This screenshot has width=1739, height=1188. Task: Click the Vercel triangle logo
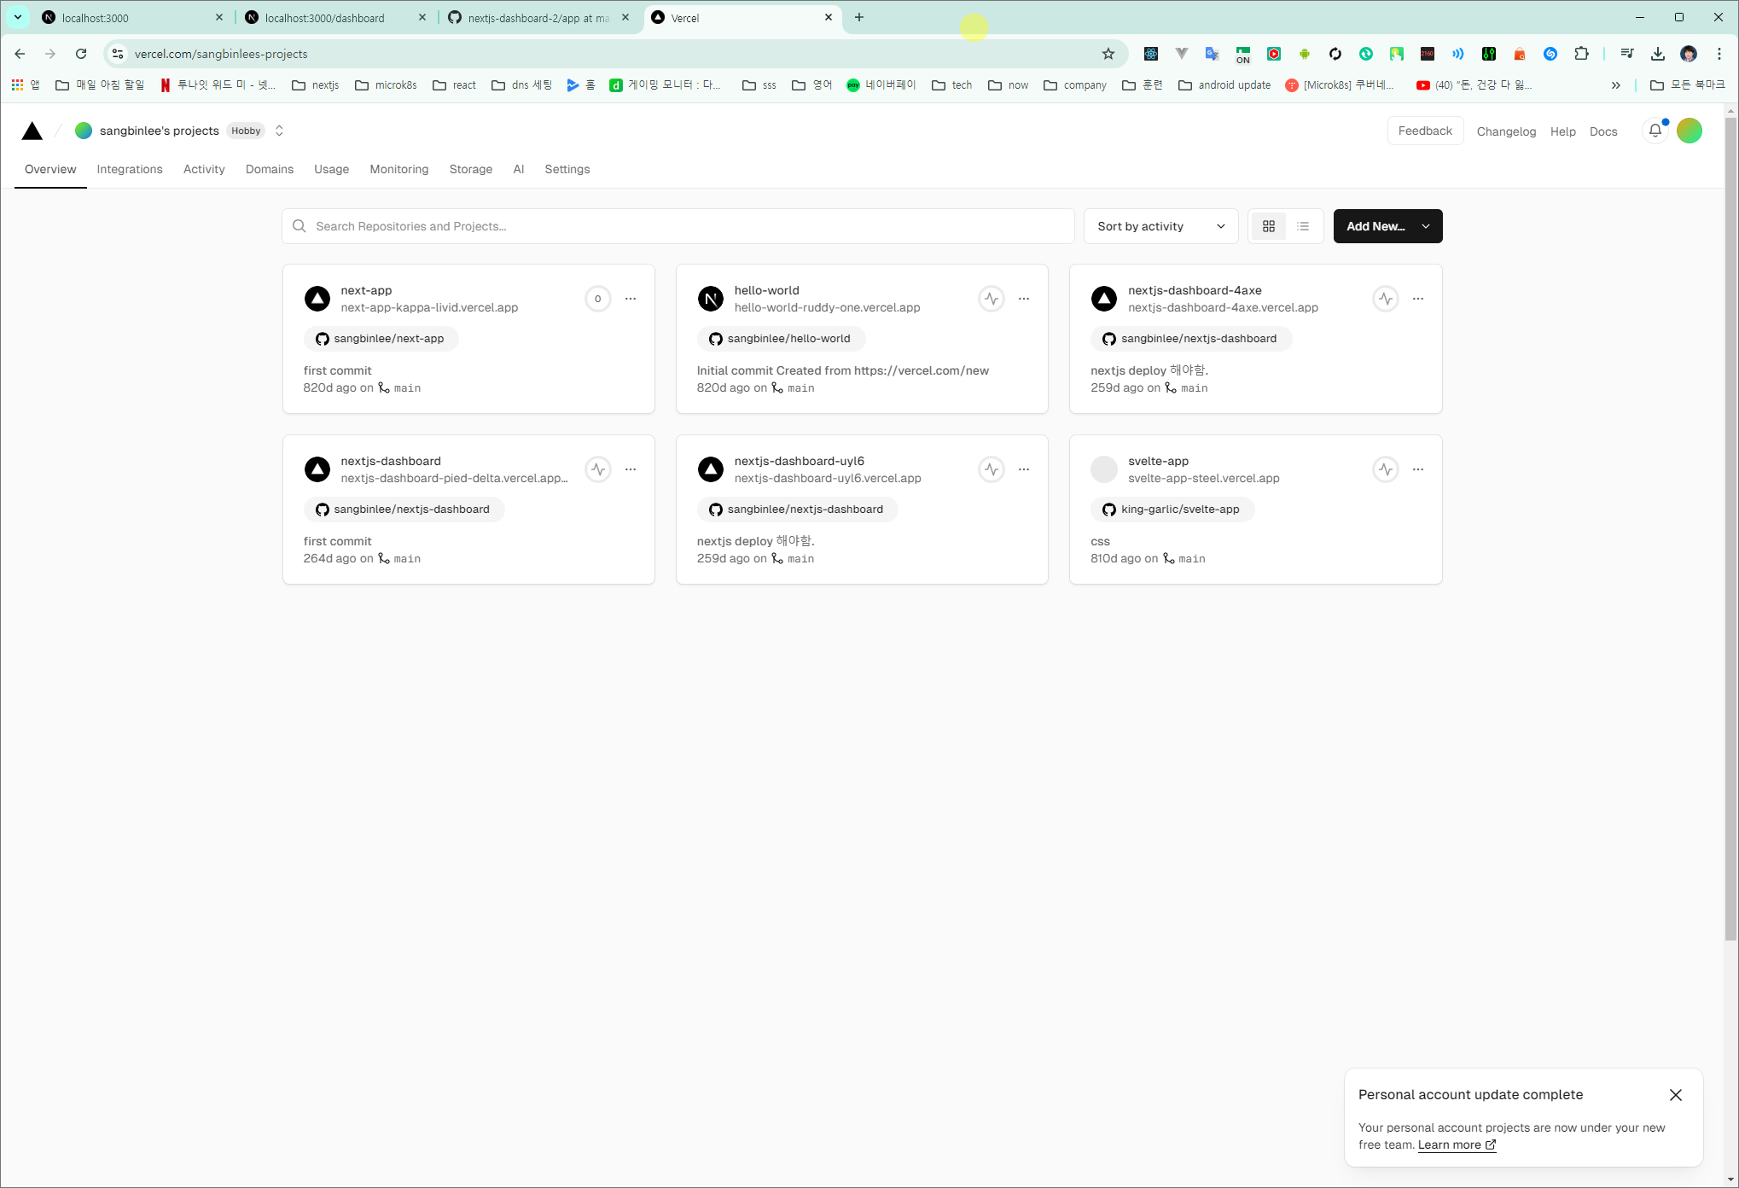coord(32,131)
